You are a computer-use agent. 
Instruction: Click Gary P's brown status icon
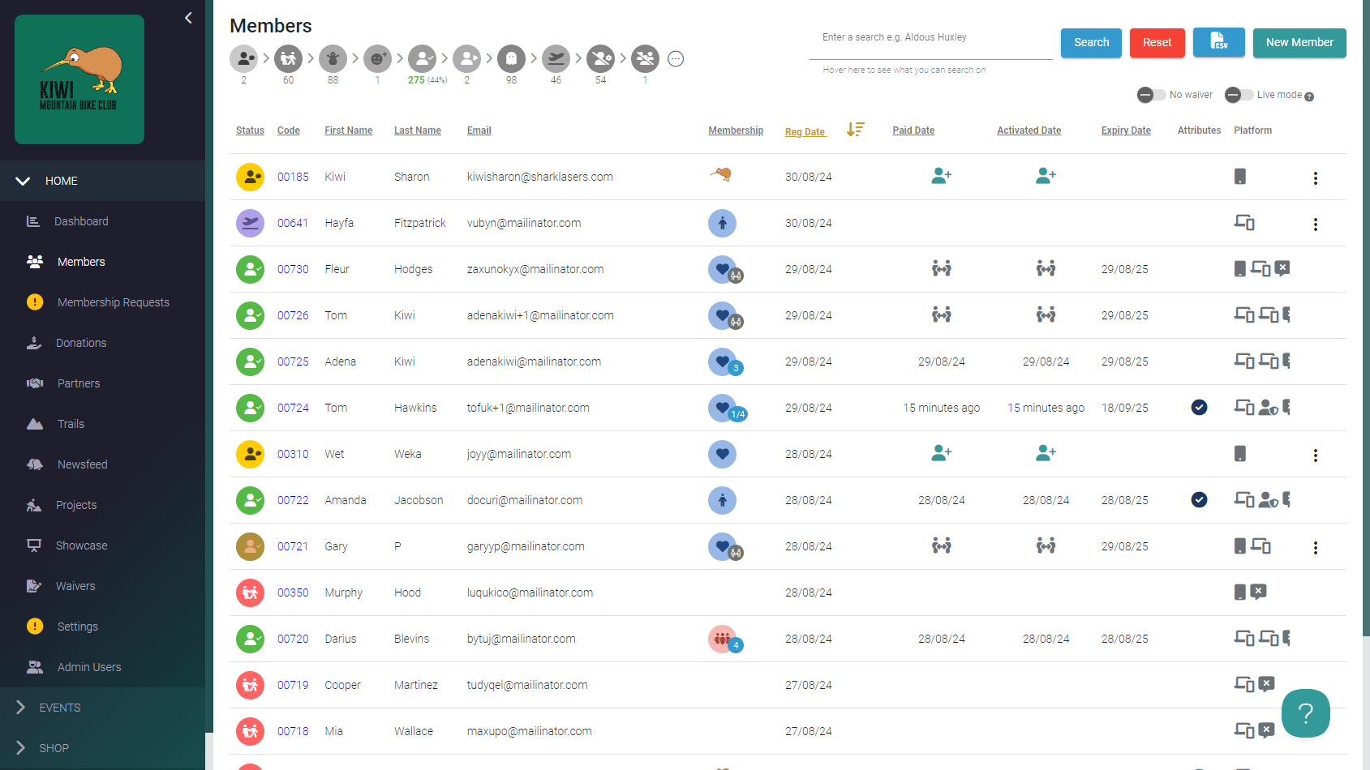click(250, 546)
